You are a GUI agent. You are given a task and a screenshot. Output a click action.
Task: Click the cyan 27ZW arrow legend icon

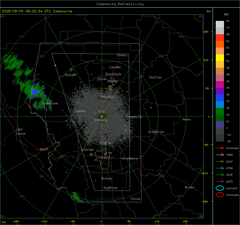220,168
